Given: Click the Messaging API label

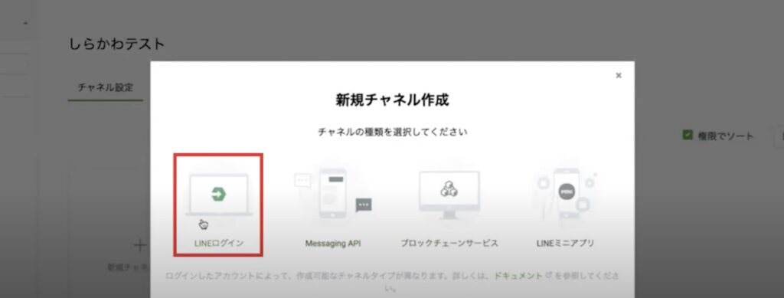Looking at the screenshot, I should [x=333, y=244].
